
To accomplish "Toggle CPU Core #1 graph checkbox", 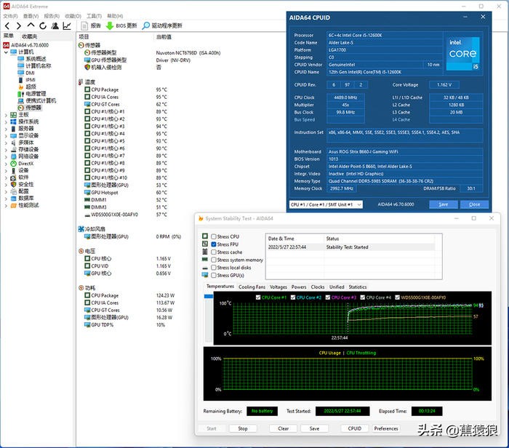I will pyautogui.click(x=258, y=297).
